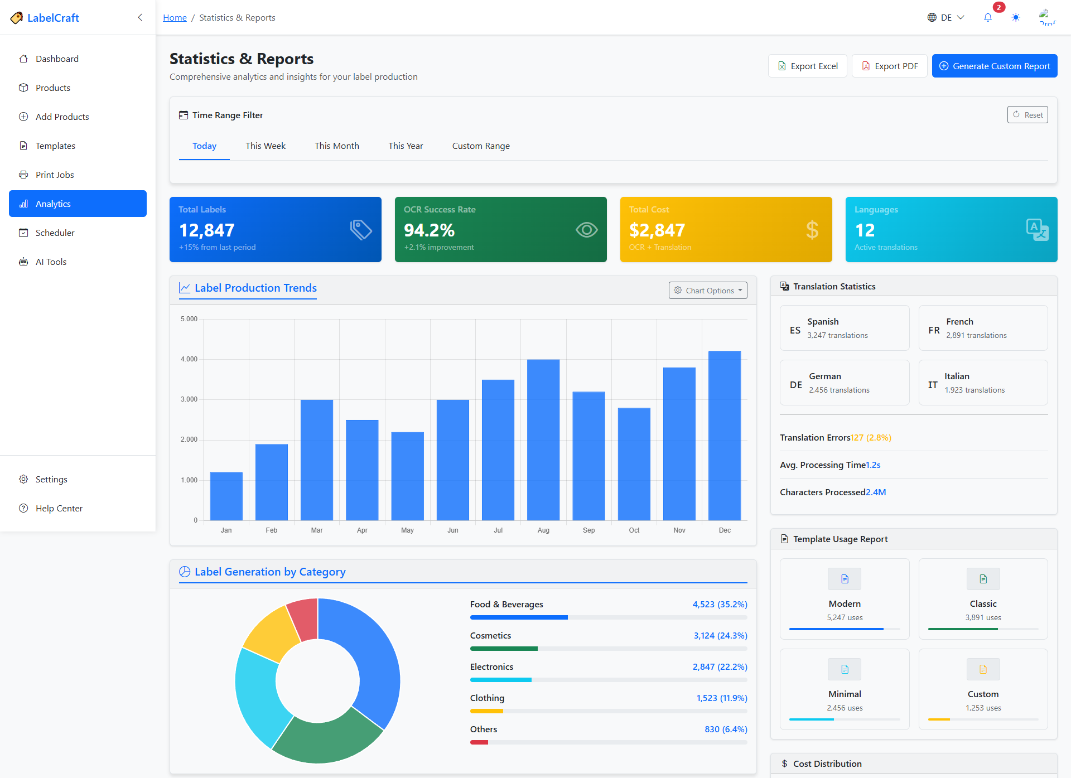This screenshot has height=778, width=1071.
Task: Open the Chart Options dropdown
Action: point(707,290)
